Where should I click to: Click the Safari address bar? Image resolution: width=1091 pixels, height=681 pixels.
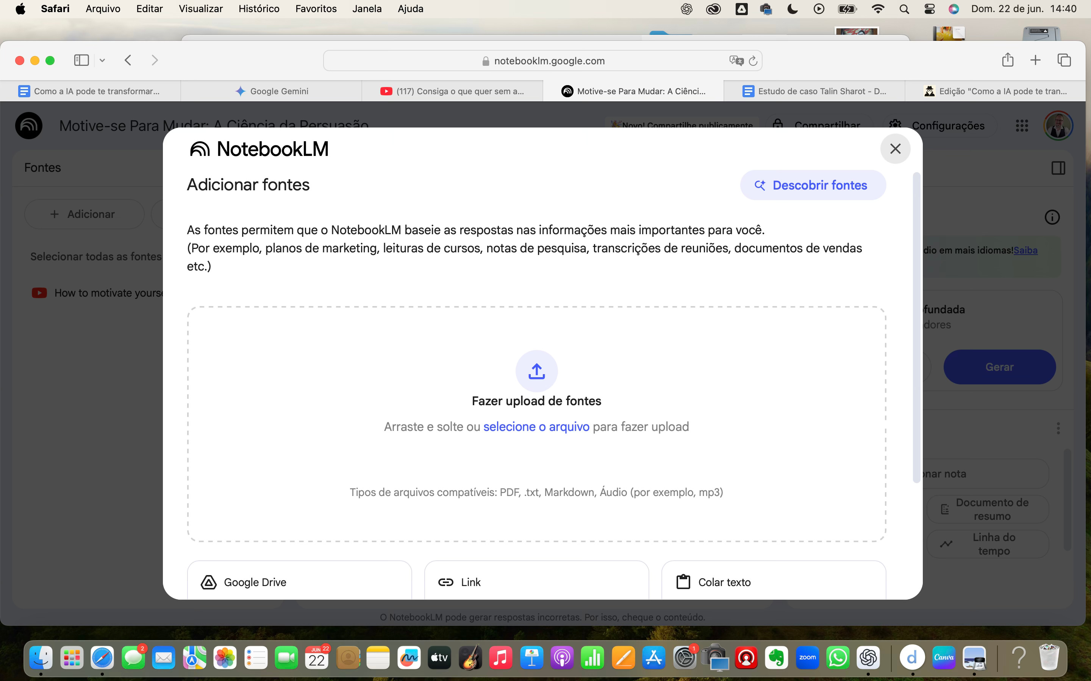(x=542, y=61)
